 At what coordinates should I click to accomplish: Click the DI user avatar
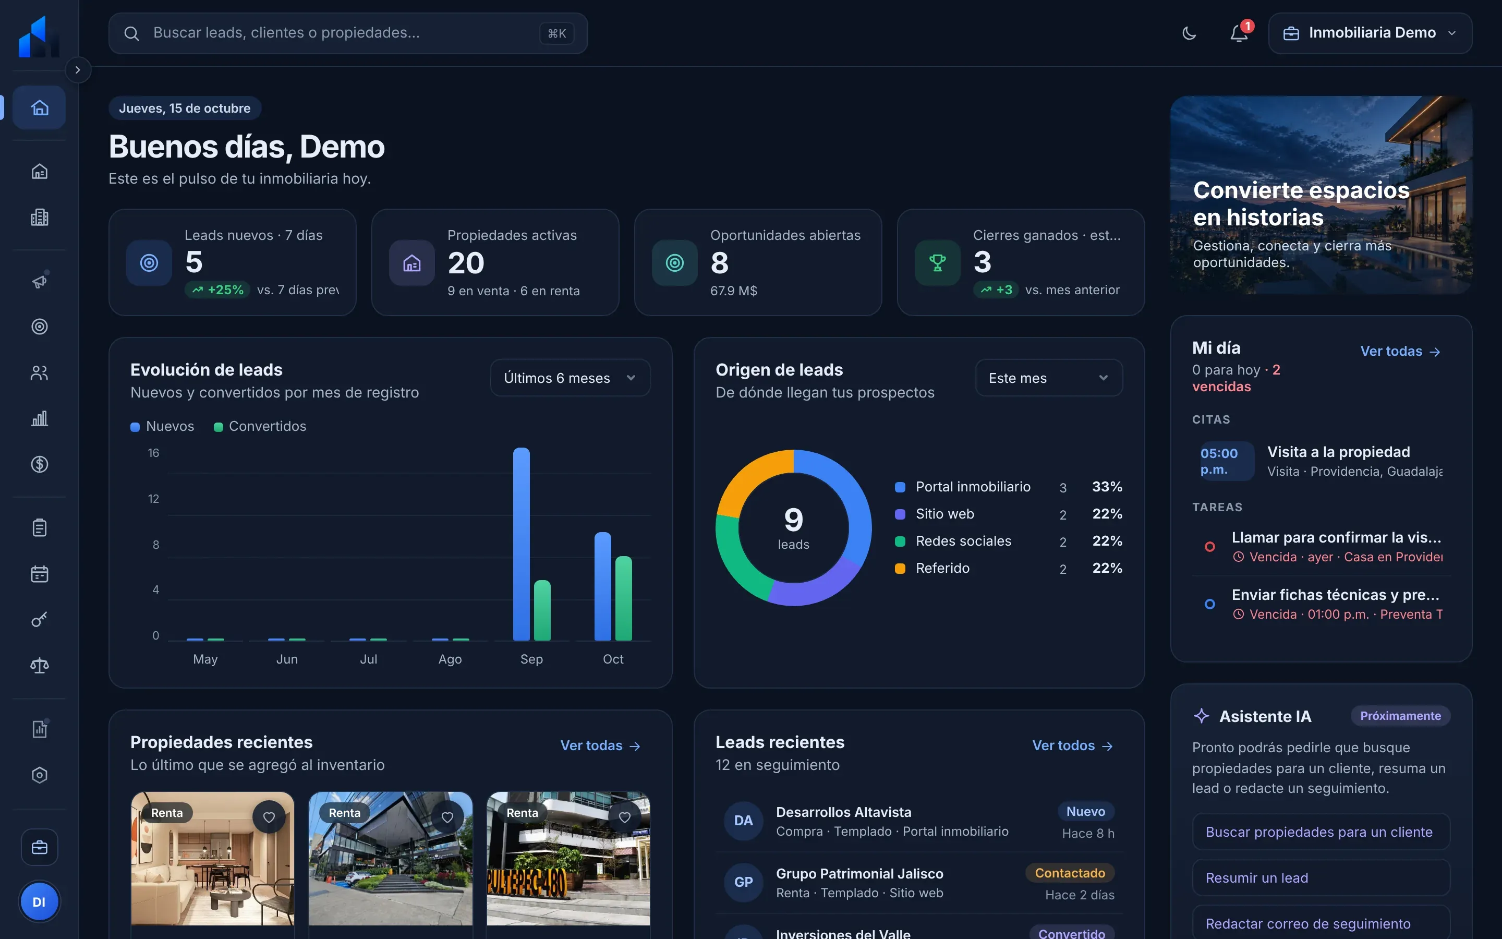click(x=39, y=902)
